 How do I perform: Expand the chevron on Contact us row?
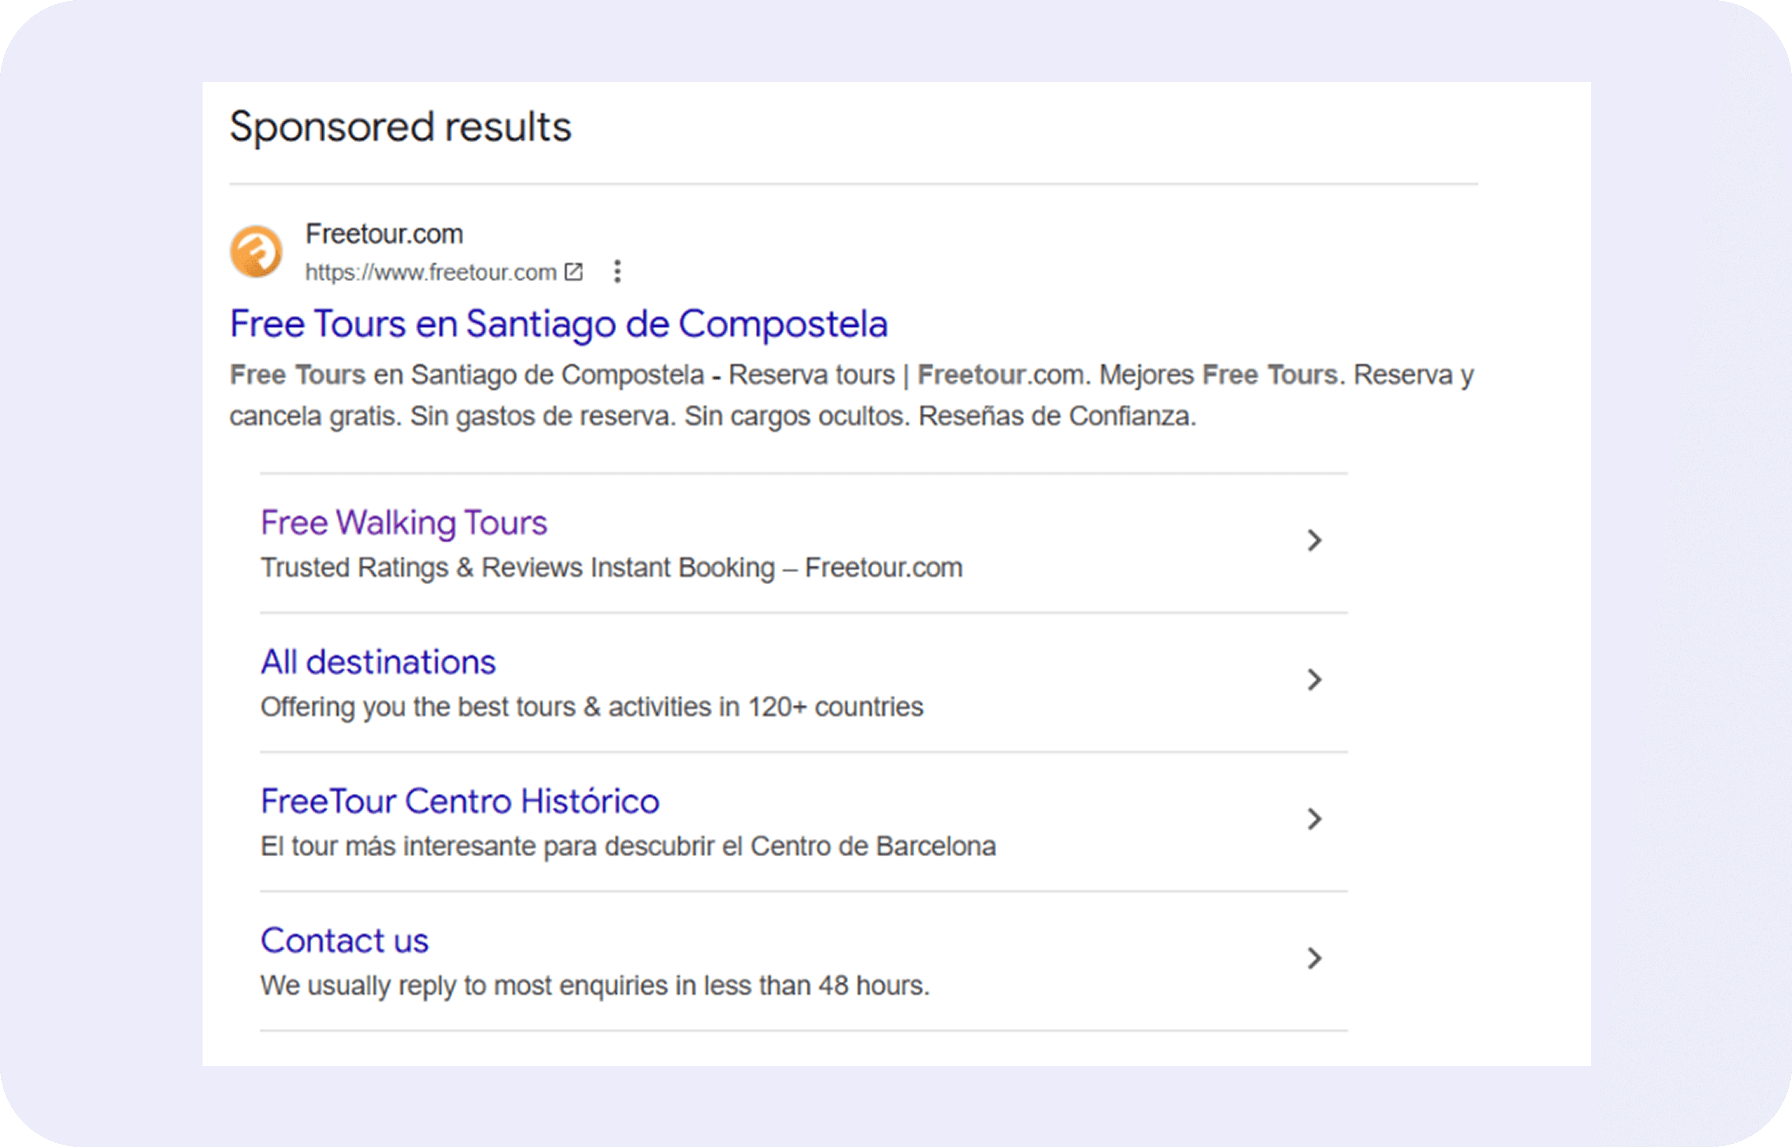point(1314,958)
